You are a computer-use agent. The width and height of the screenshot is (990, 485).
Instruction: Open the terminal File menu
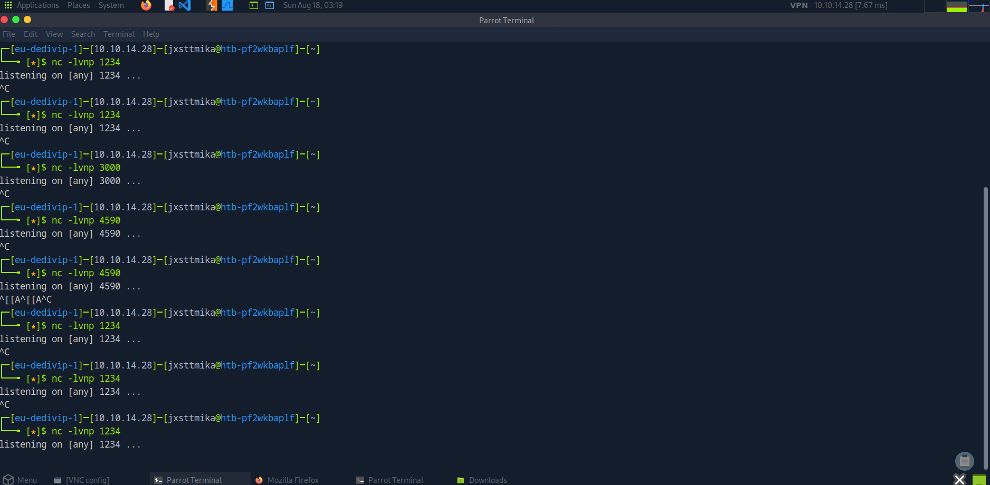9,34
